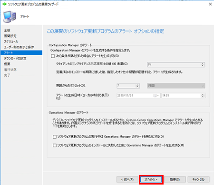Click the compliance percentage spinner arrows
This screenshot has height=185, width=214.
pyautogui.click(x=203, y=64)
